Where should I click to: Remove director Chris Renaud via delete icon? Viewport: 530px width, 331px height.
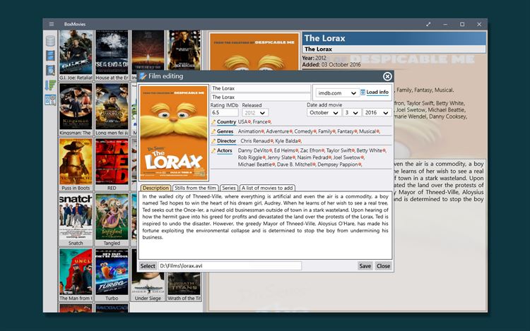[271, 141]
